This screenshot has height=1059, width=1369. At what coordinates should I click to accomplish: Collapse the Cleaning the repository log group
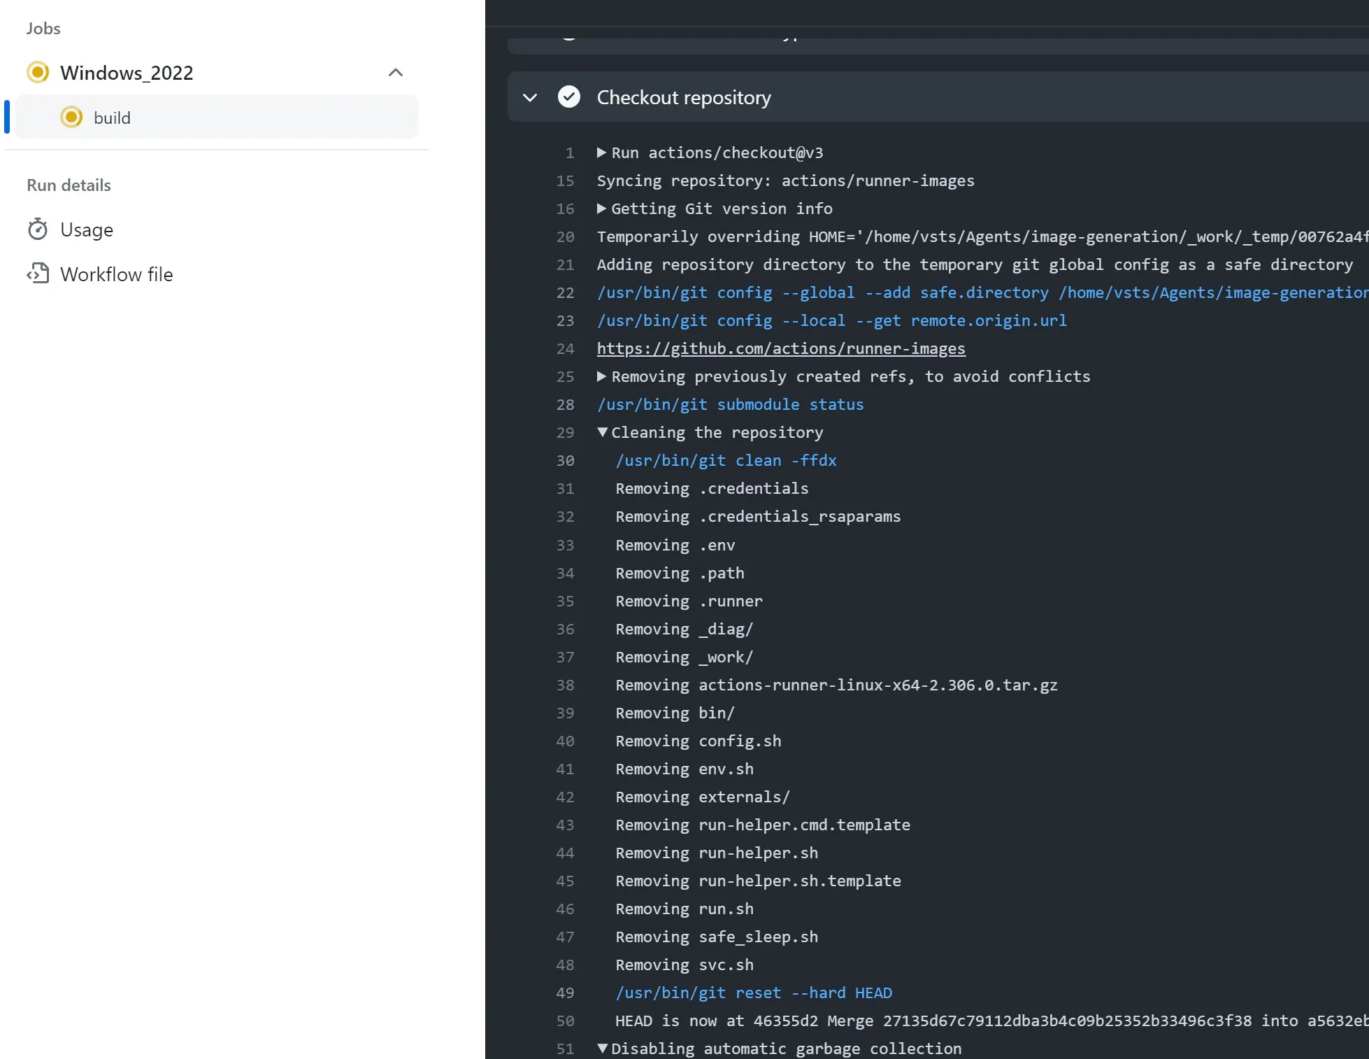coord(602,432)
